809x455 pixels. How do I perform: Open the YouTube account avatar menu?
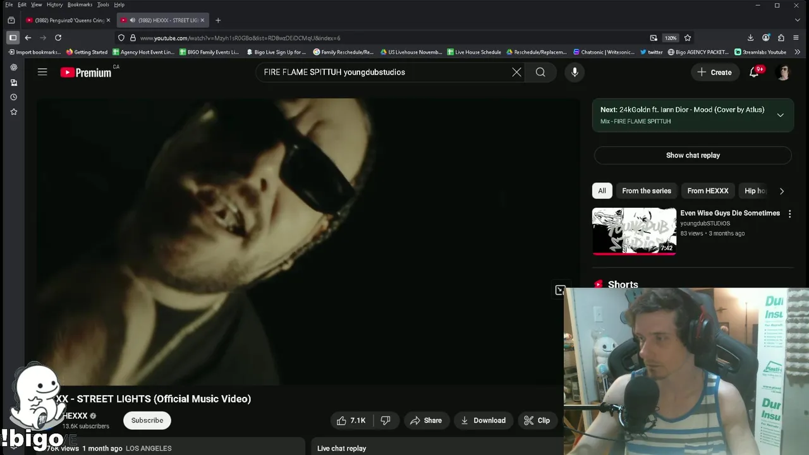click(x=783, y=72)
